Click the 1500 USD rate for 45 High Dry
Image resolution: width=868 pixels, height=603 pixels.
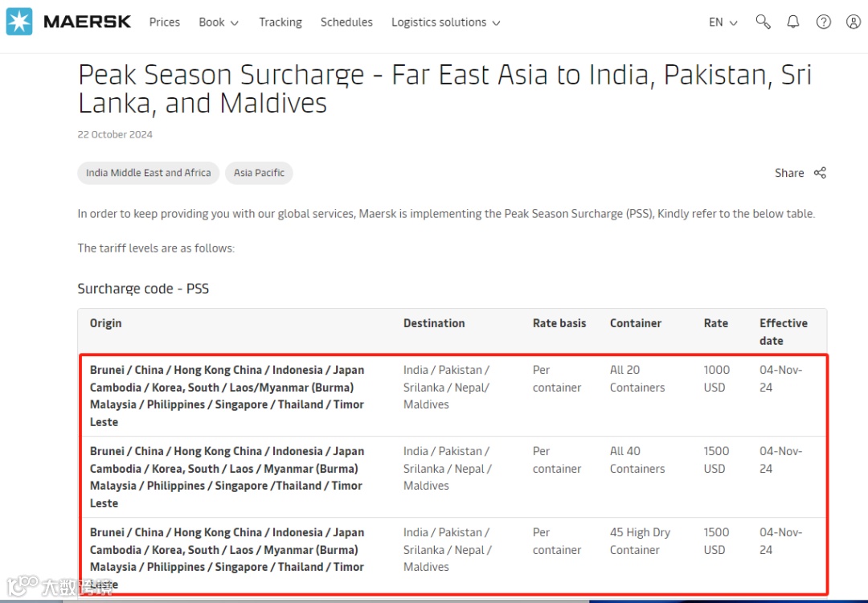[x=716, y=541]
